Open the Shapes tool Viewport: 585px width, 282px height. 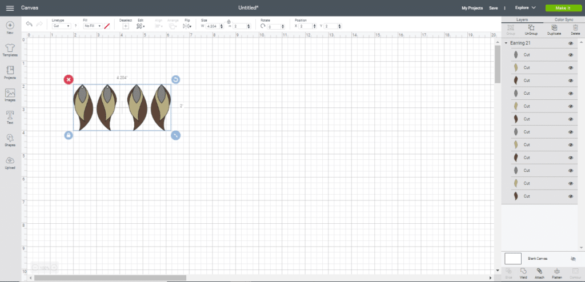[10, 140]
